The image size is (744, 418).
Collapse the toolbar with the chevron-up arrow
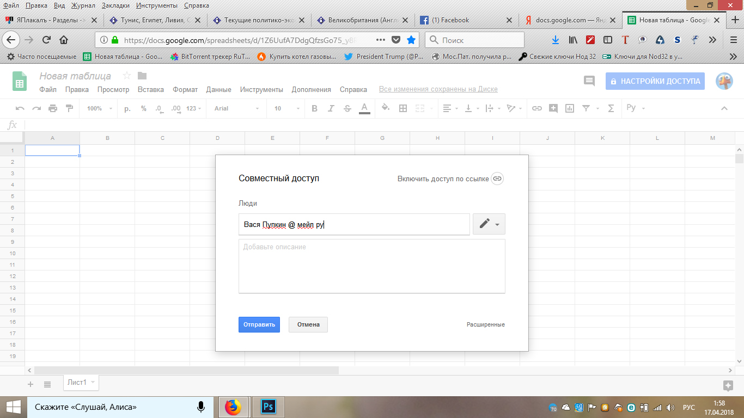tap(724, 108)
